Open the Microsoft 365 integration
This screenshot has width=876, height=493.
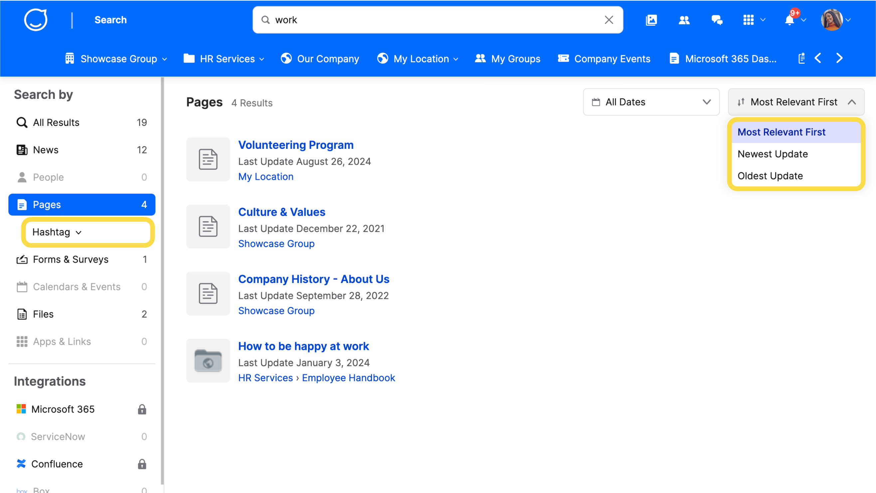[x=82, y=409]
